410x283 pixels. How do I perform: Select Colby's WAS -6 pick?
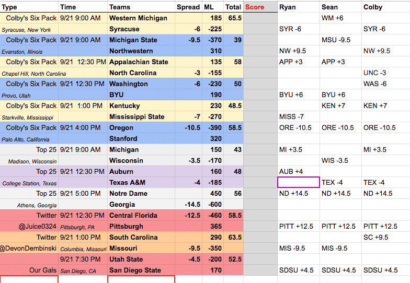click(386, 84)
